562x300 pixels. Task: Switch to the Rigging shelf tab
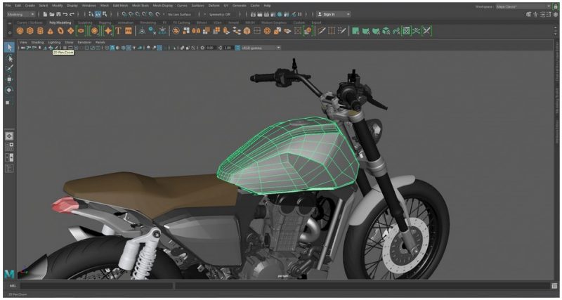(105, 22)
